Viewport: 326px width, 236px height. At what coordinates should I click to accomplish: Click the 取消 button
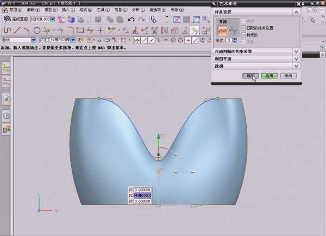[x=287, y=76]
